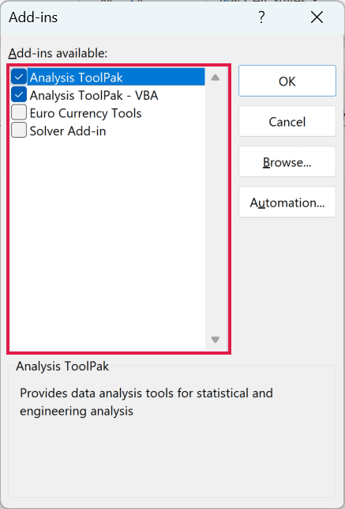Open help with the question mark icon

(261, 17)
